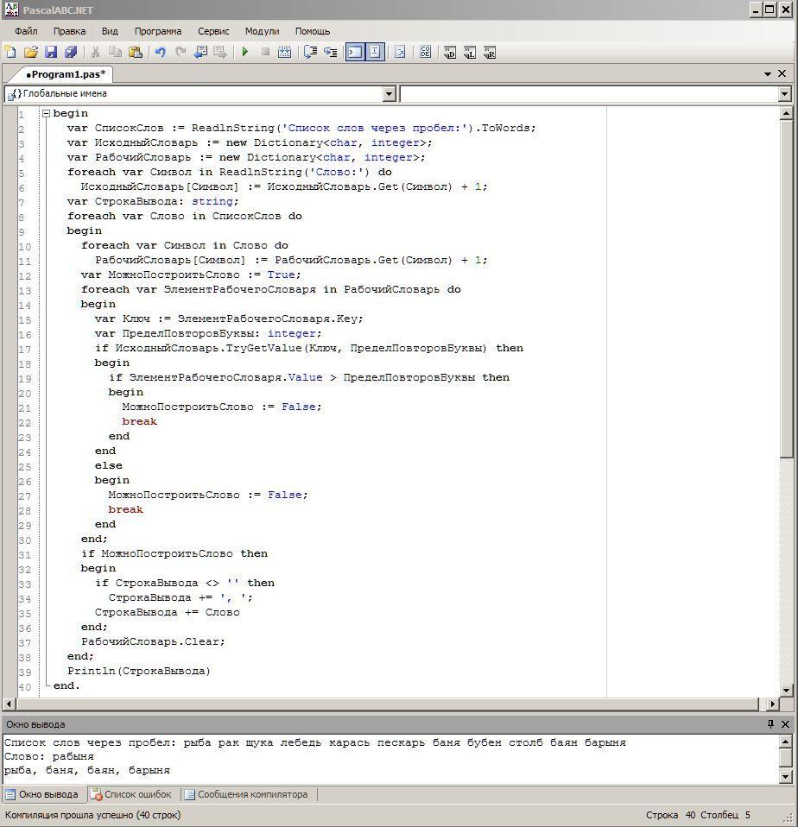Close the Program1.pas document tab
Image resolution: width=798 pixels, height=827 pixels.
pyautogui.click(x=782, y=74)
